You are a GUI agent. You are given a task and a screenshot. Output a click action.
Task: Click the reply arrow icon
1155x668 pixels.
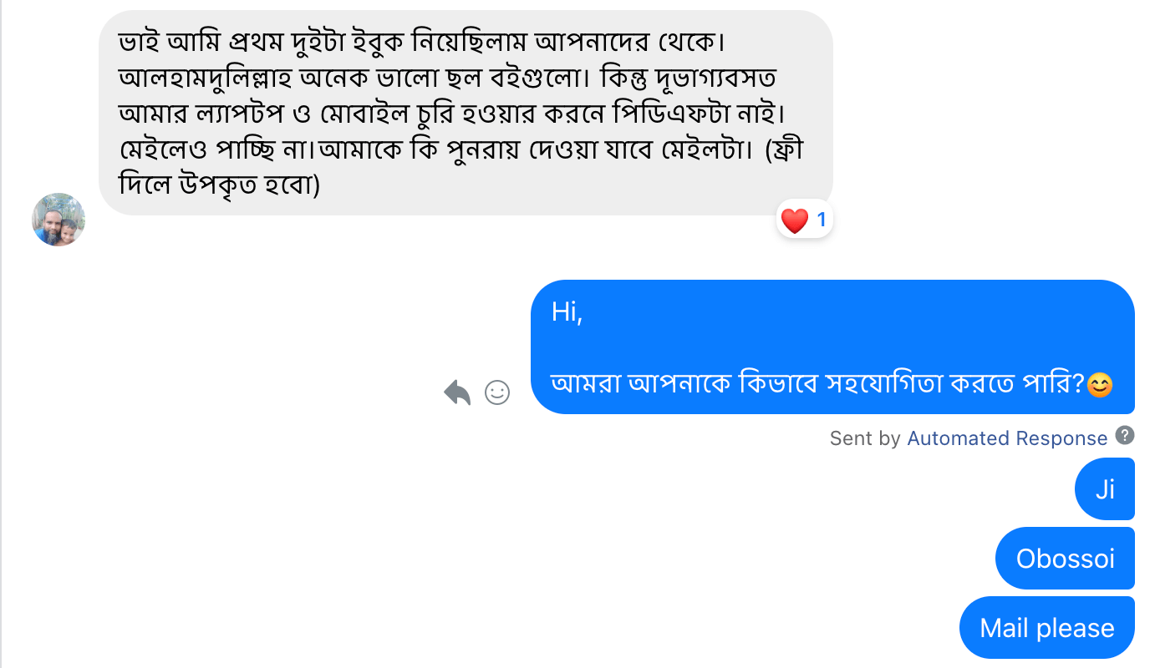point(457,392)
